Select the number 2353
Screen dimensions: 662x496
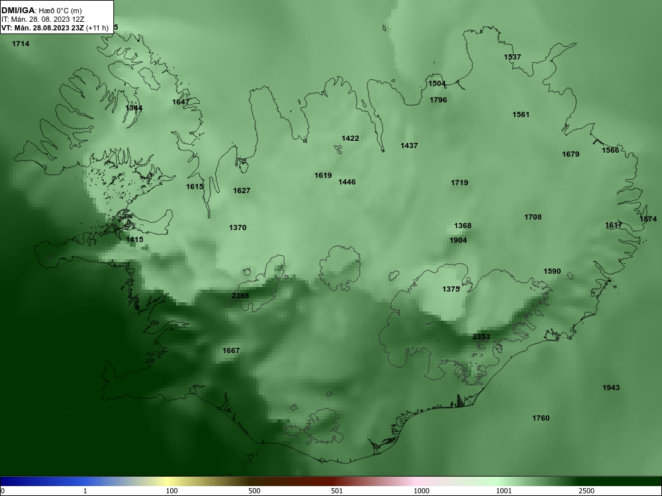coord(481,337)
